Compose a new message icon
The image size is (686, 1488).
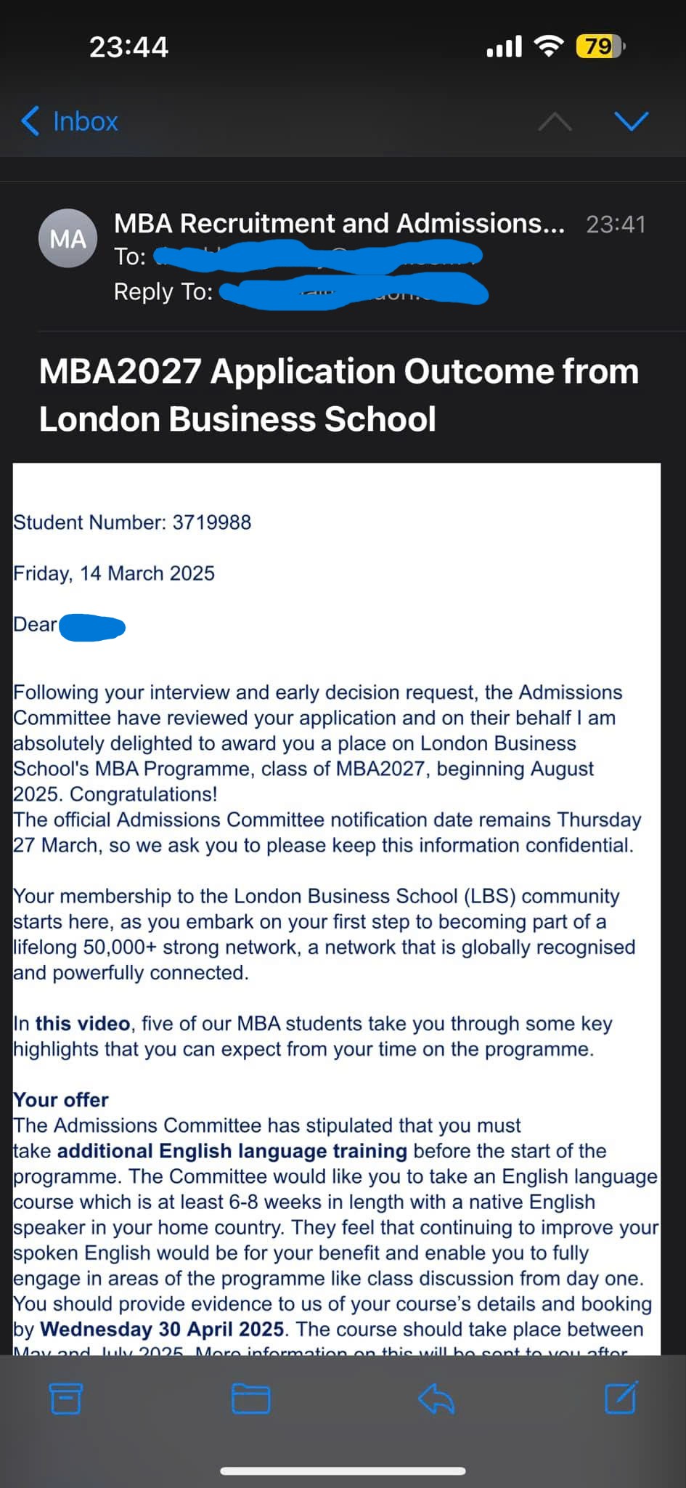[x=621, y=1397]
